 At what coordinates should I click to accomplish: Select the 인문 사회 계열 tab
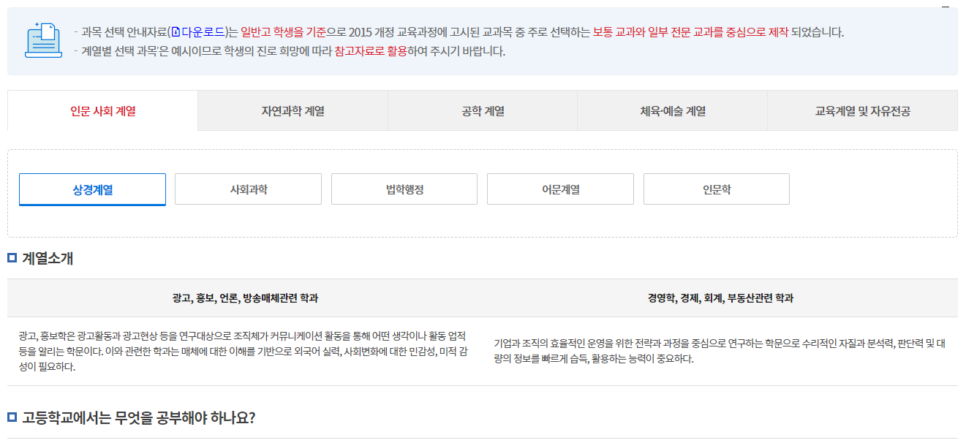[101, 110]
